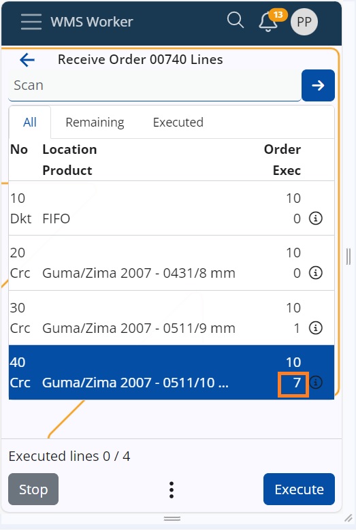Viewport: 356px width, 531px height.
Task: Grab the vertical panel splitter handle
Action: coord(349,257)
